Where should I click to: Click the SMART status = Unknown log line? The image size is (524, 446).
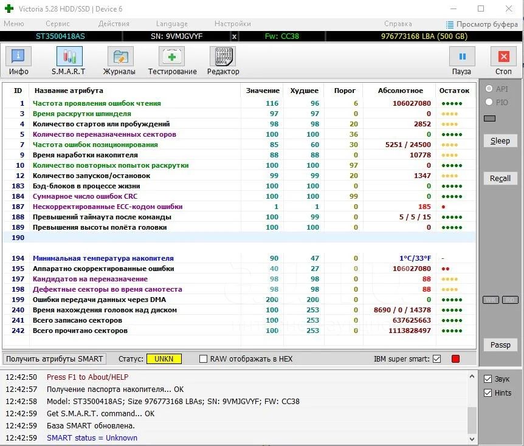tap(92, 437)
